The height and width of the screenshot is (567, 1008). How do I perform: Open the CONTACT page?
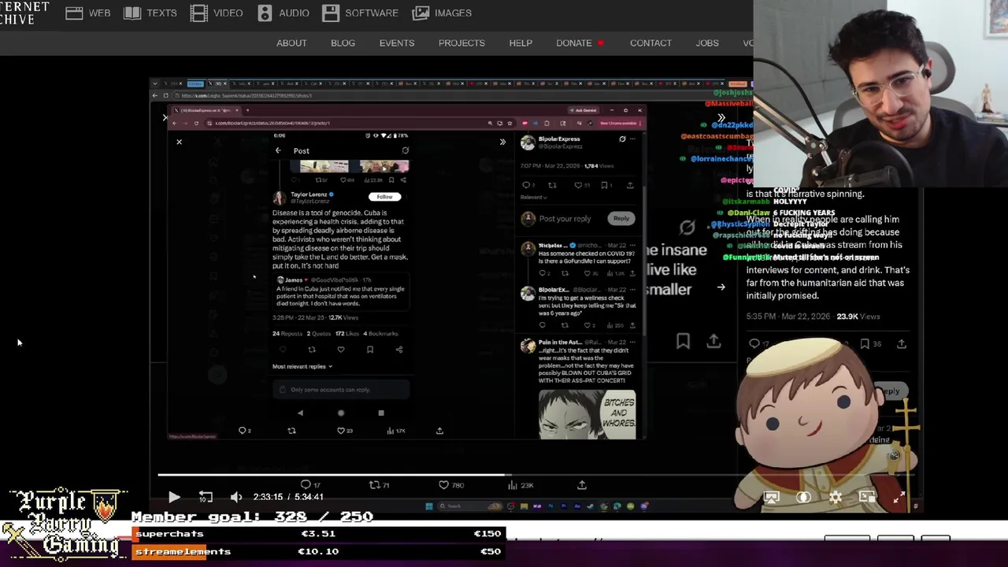point(650,43)
